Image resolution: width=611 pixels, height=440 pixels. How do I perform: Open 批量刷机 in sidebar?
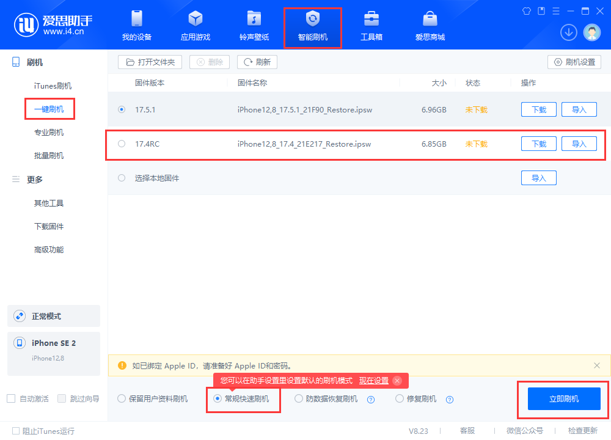coord(49,156)
